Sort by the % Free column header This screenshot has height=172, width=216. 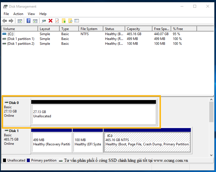(x=184, y=29)
